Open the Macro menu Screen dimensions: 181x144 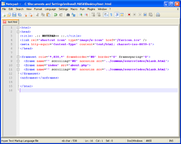coord(74,9)
